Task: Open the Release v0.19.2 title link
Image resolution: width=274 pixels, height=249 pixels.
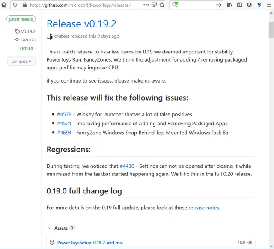Action: pos(81,24)
